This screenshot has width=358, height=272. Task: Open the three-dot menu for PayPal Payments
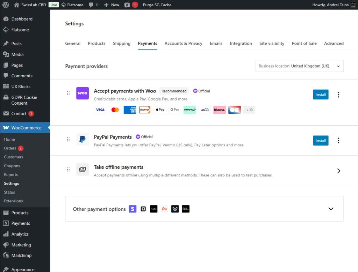338,140
